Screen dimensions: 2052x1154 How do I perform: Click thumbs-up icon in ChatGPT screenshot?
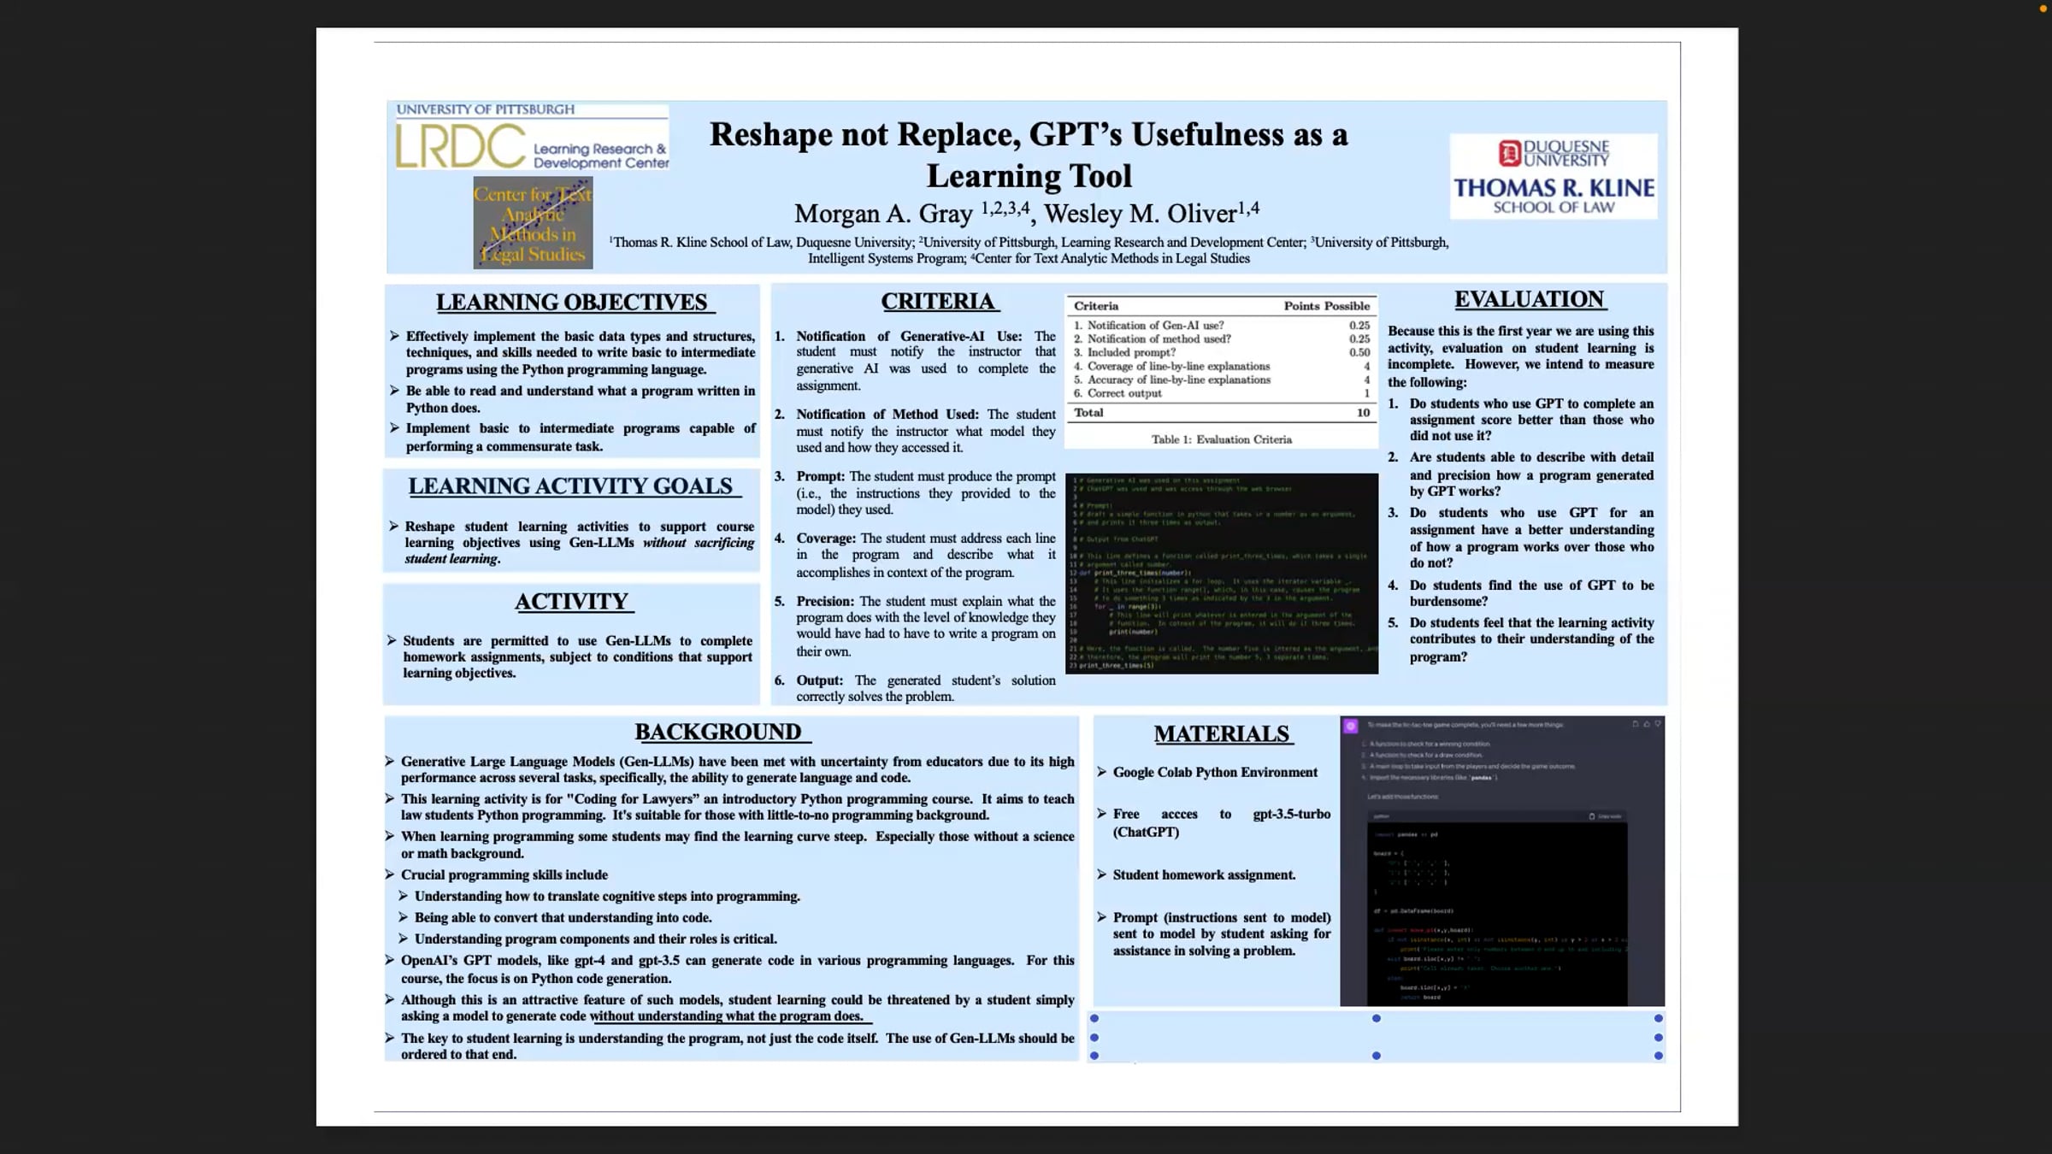[x=1647, y=724]
